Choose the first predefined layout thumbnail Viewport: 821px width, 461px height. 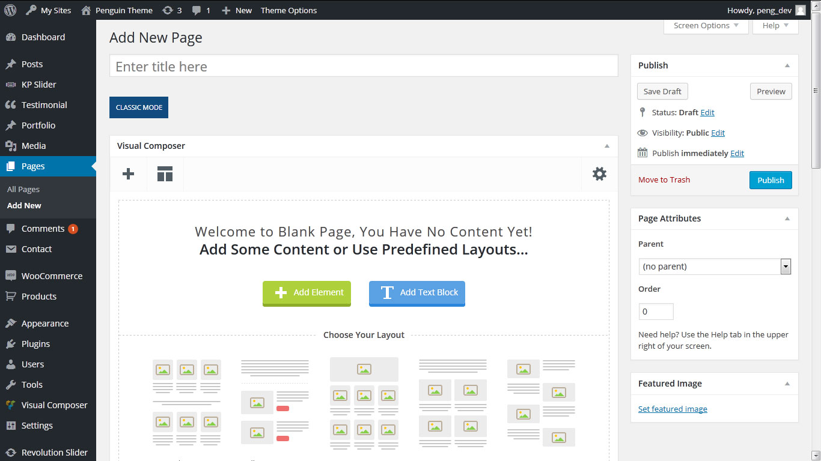point(186,402)
